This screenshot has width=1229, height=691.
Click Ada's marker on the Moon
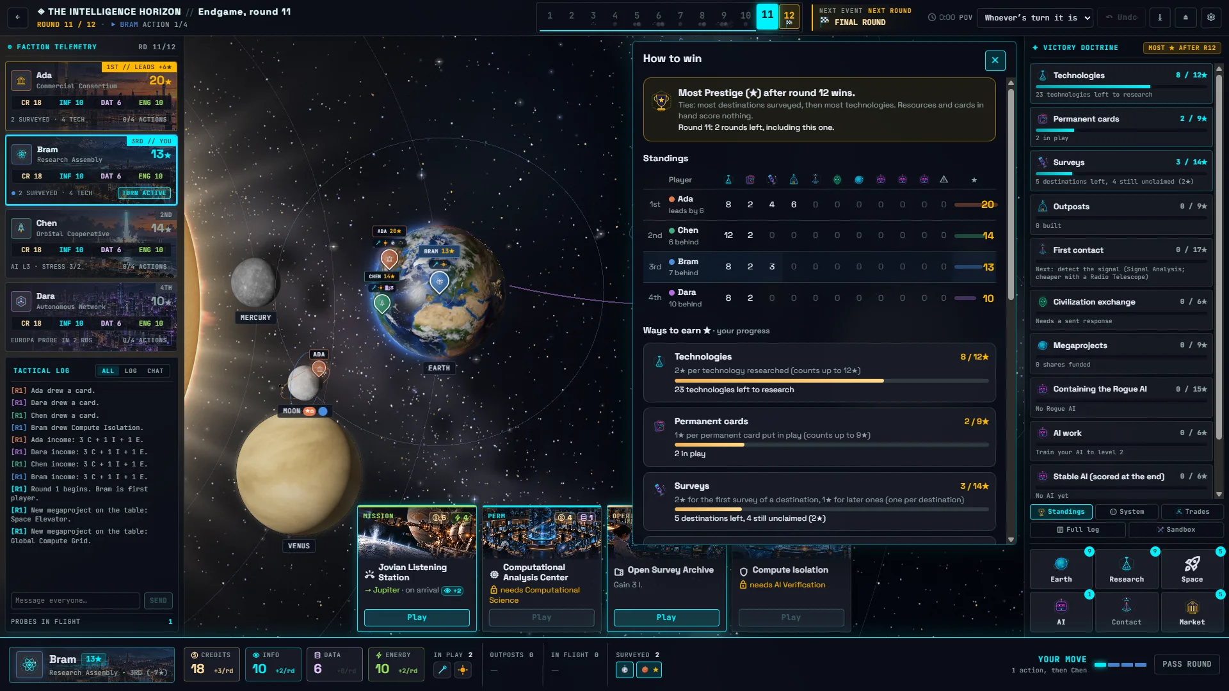coord(319,369)
